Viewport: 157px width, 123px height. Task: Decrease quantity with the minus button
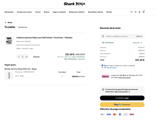[19, 57]
